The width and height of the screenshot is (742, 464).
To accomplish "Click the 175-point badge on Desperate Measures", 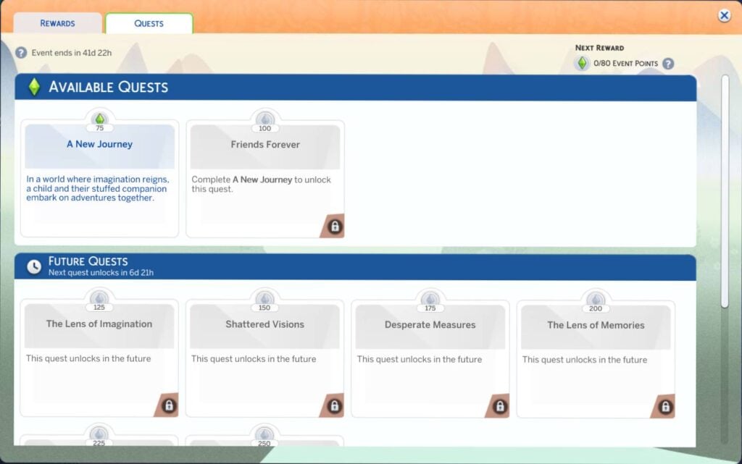I will coord(430,301).
